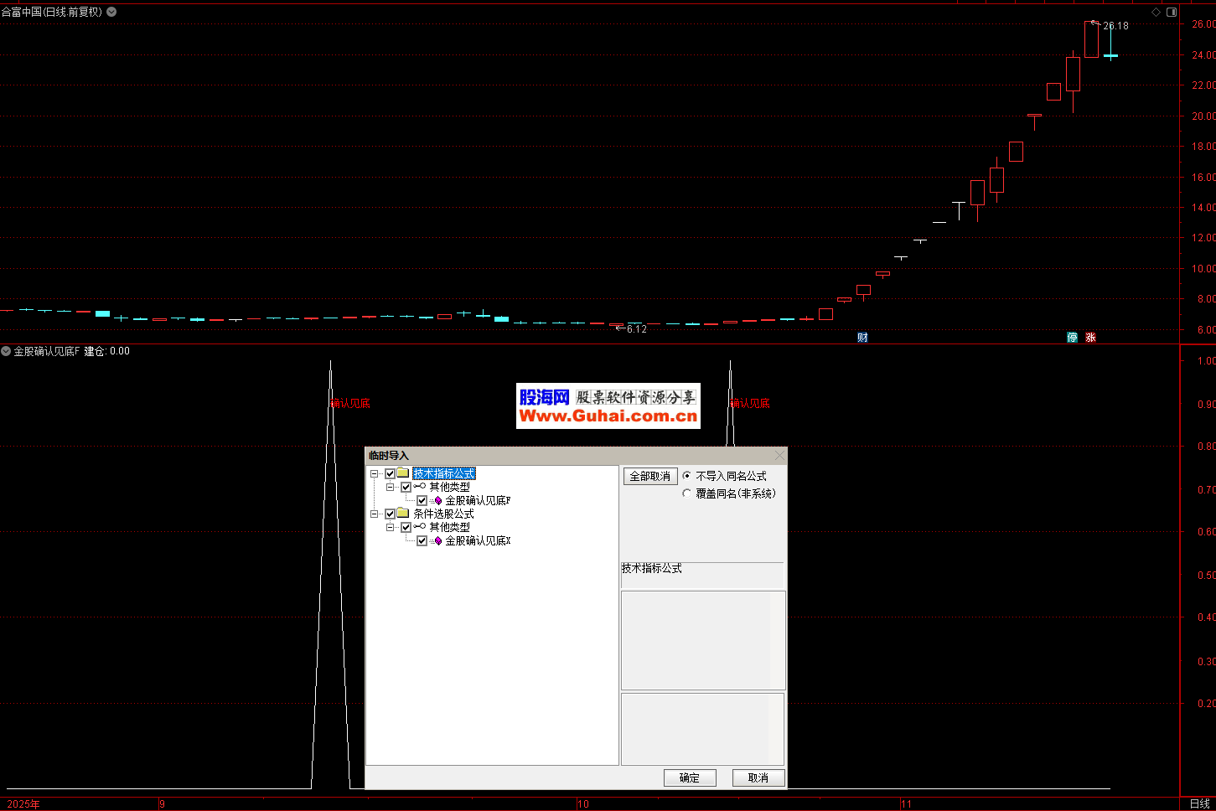Click the 技术指标公式 description field in the dialog

(x=702, y=575)
